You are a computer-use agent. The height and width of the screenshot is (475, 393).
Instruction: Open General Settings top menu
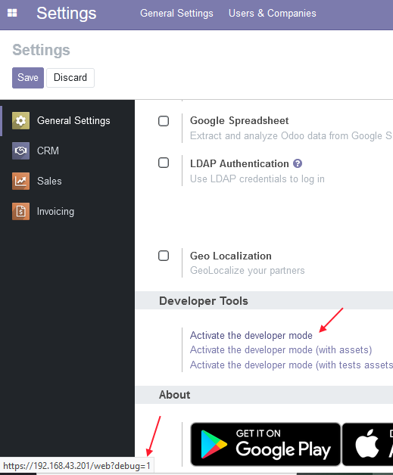pyautogui.click(x=176, y=14)
